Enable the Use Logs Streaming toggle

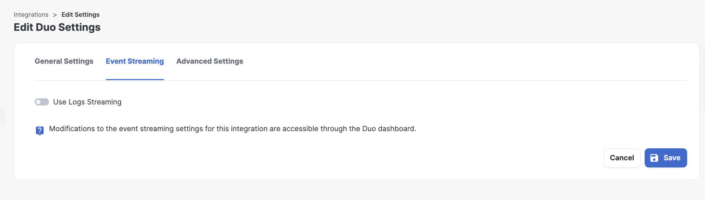(x=42, y=102)
